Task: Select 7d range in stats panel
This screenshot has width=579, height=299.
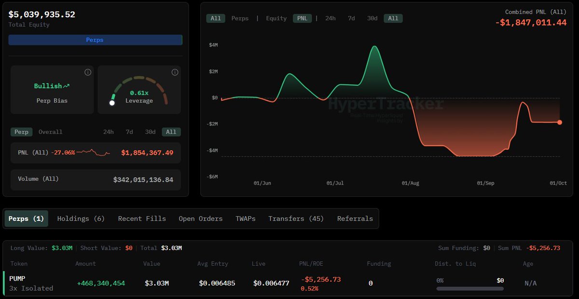Action: click(129, 132)
